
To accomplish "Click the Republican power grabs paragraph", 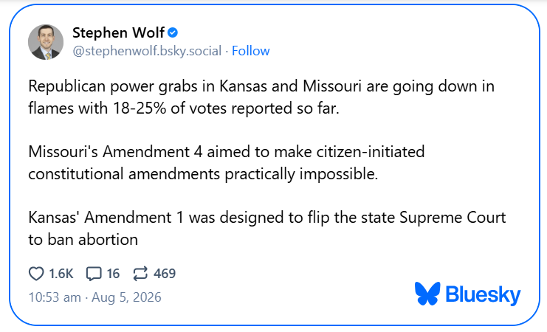I will [261, 97].
